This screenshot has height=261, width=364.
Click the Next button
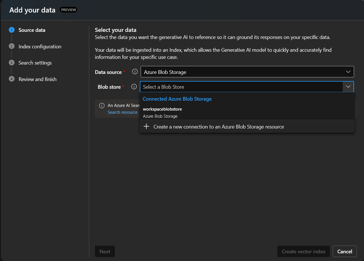105,251
